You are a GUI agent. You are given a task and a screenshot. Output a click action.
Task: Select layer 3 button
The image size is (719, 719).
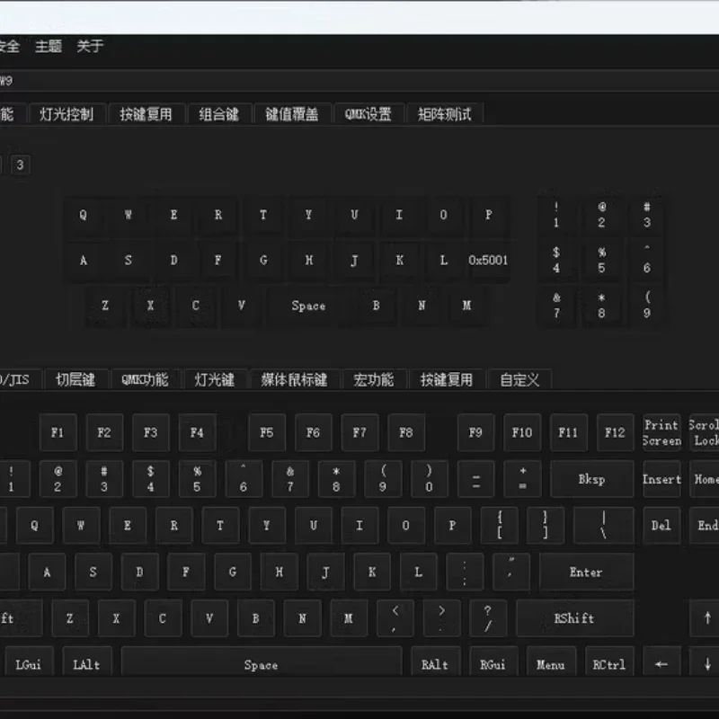click(x=20, y=164)
